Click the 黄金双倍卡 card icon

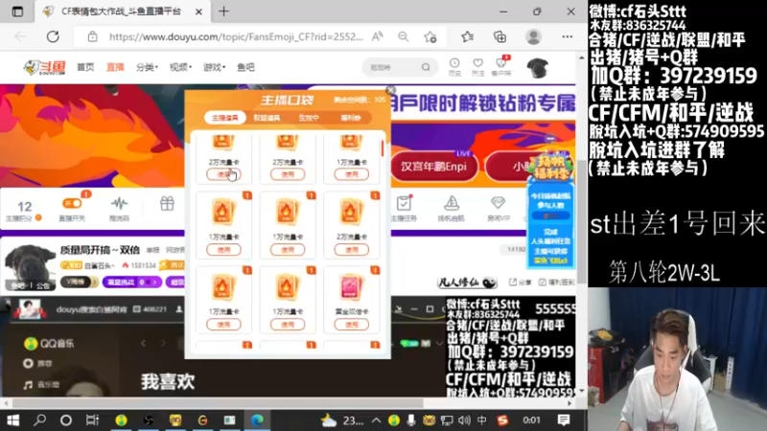[351, 287]
